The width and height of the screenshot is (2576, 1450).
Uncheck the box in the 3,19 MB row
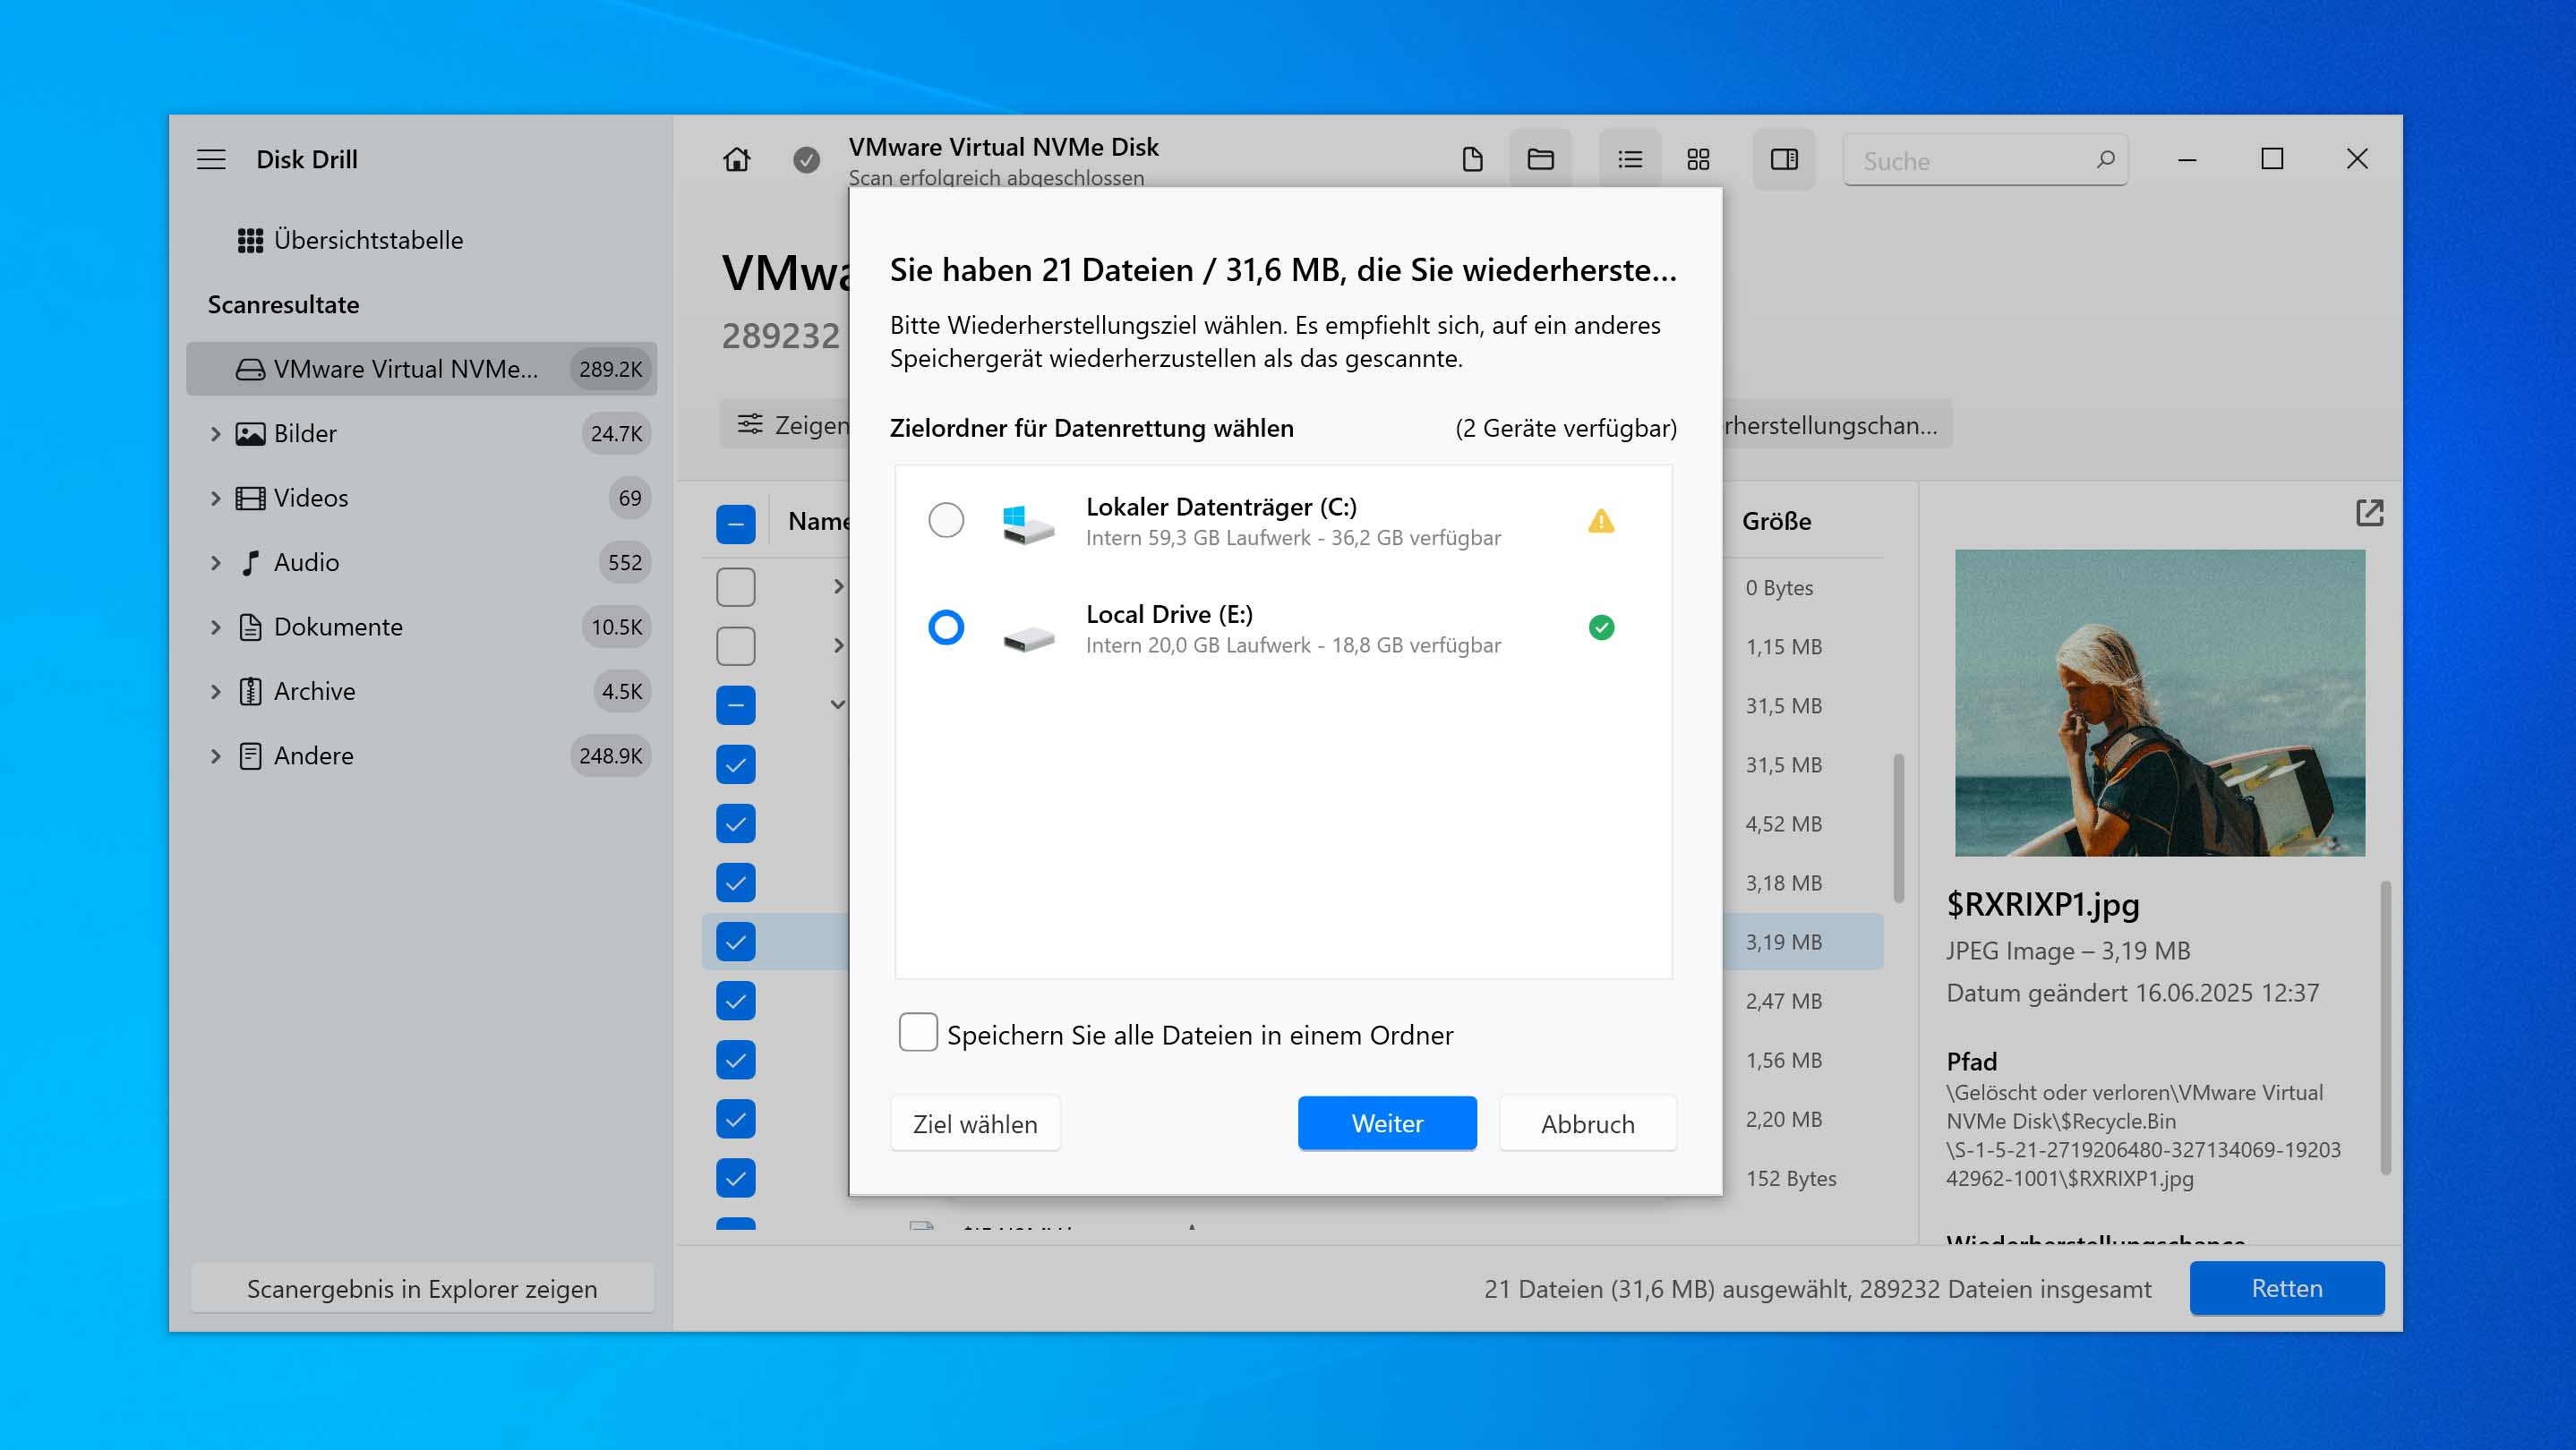[735, 942]
